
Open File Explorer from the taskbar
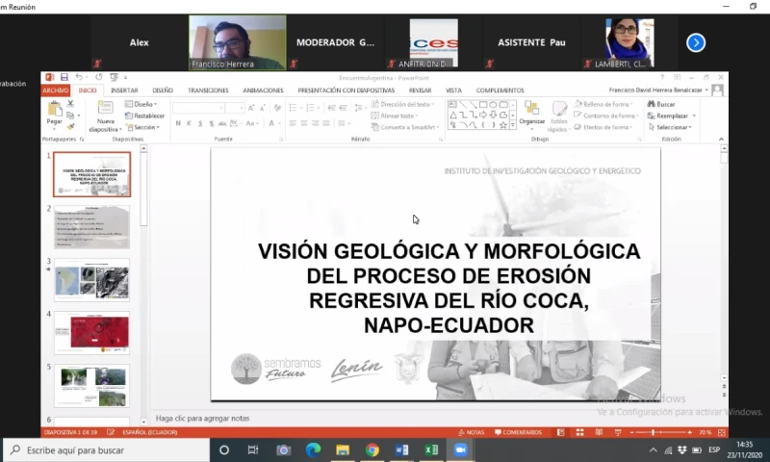pyautogui.click(x=343, y=449)
